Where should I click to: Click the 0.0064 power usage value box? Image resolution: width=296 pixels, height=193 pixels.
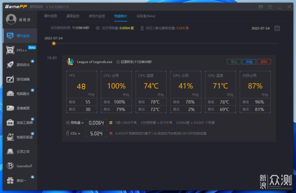[x=96, y=123]
